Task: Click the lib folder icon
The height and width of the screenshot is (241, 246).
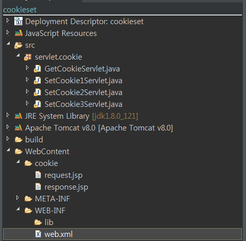Action: click(38, 223)
